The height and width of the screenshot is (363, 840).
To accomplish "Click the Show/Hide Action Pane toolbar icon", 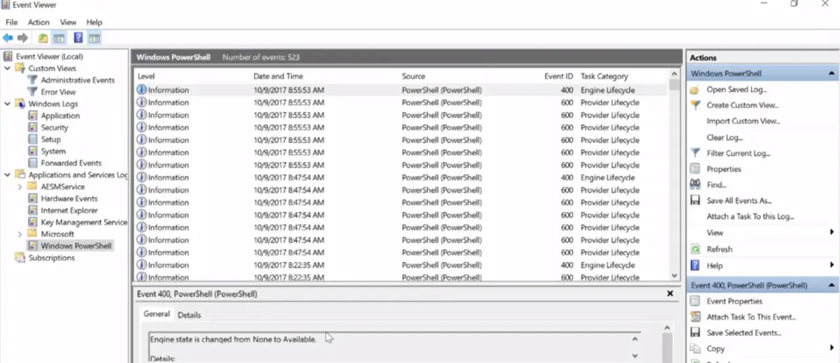I will (94, 38).
